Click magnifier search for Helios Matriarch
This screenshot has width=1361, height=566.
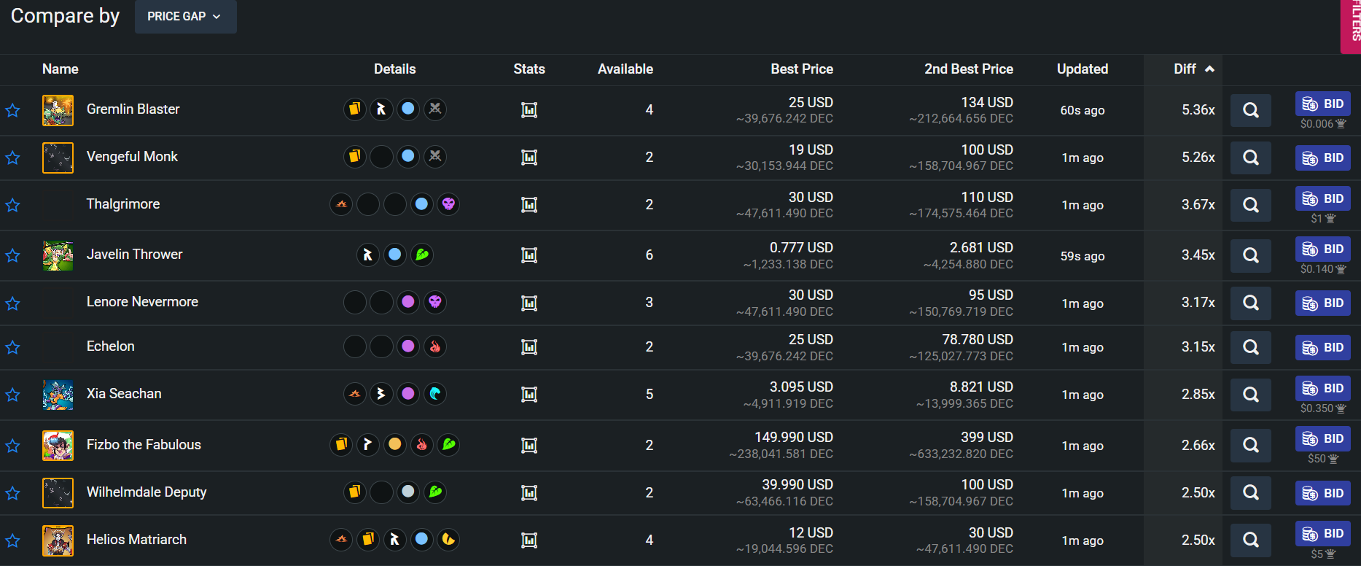coord(1250,540)
